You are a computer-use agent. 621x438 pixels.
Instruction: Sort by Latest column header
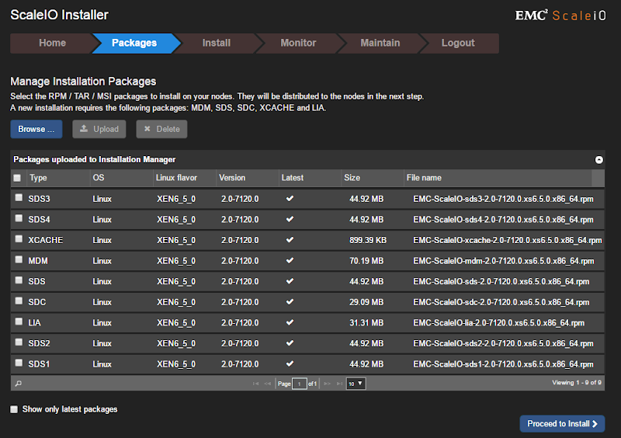point(310,178)
